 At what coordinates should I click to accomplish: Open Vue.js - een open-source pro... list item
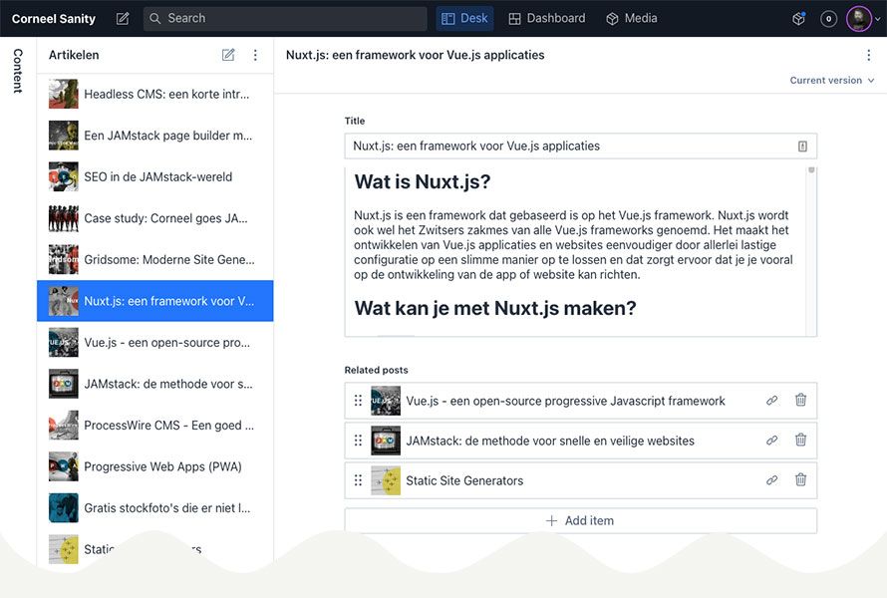point(155,342)
